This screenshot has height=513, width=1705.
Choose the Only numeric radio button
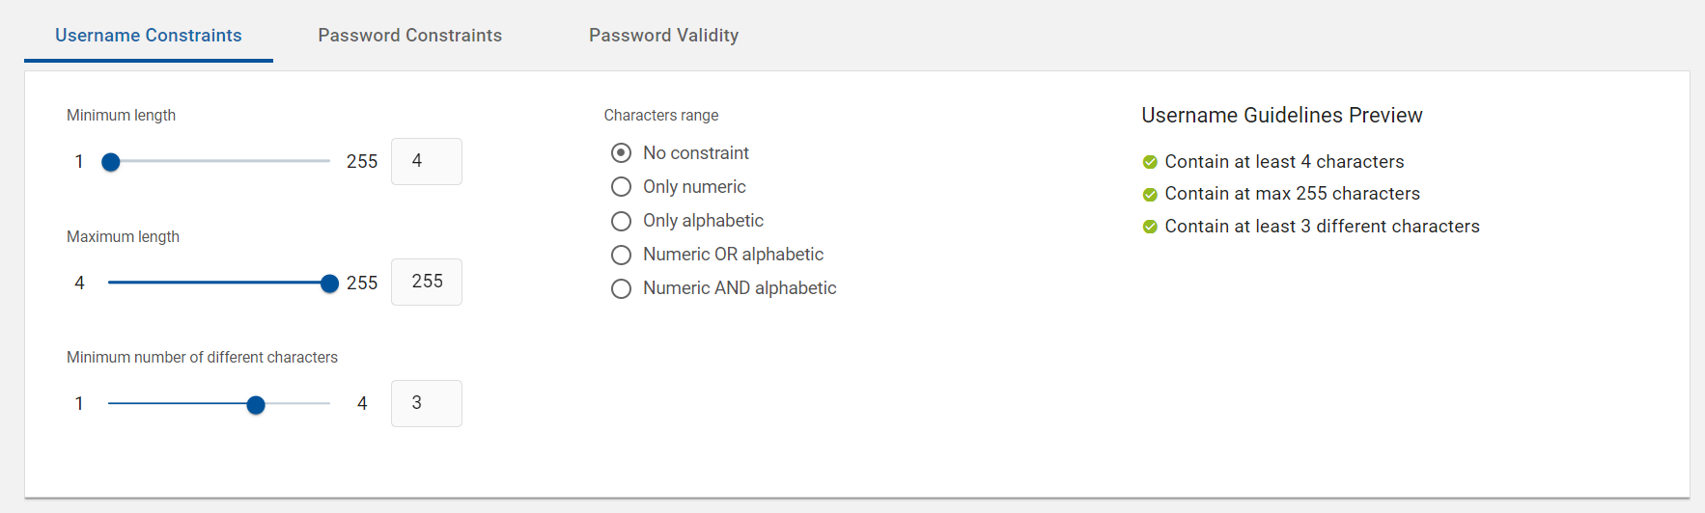pyautogui.click(x=622, y=187)
